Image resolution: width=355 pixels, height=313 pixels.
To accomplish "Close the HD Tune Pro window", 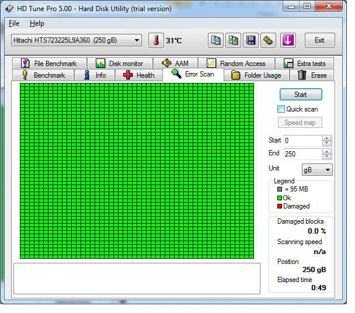I will (329, 6).
